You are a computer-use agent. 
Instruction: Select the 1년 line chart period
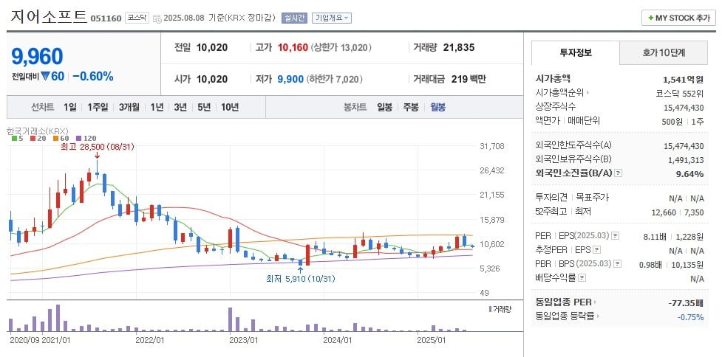[x=157, y=108]
